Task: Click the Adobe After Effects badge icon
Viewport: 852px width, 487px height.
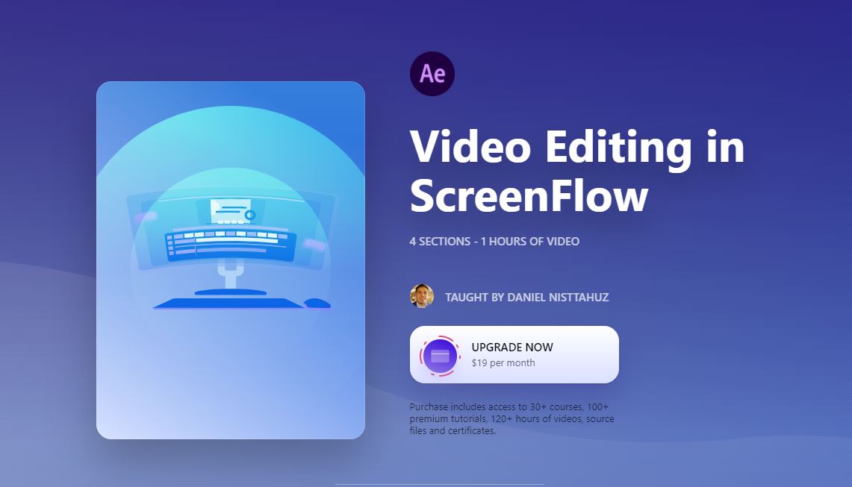Action: click(432, 73)
